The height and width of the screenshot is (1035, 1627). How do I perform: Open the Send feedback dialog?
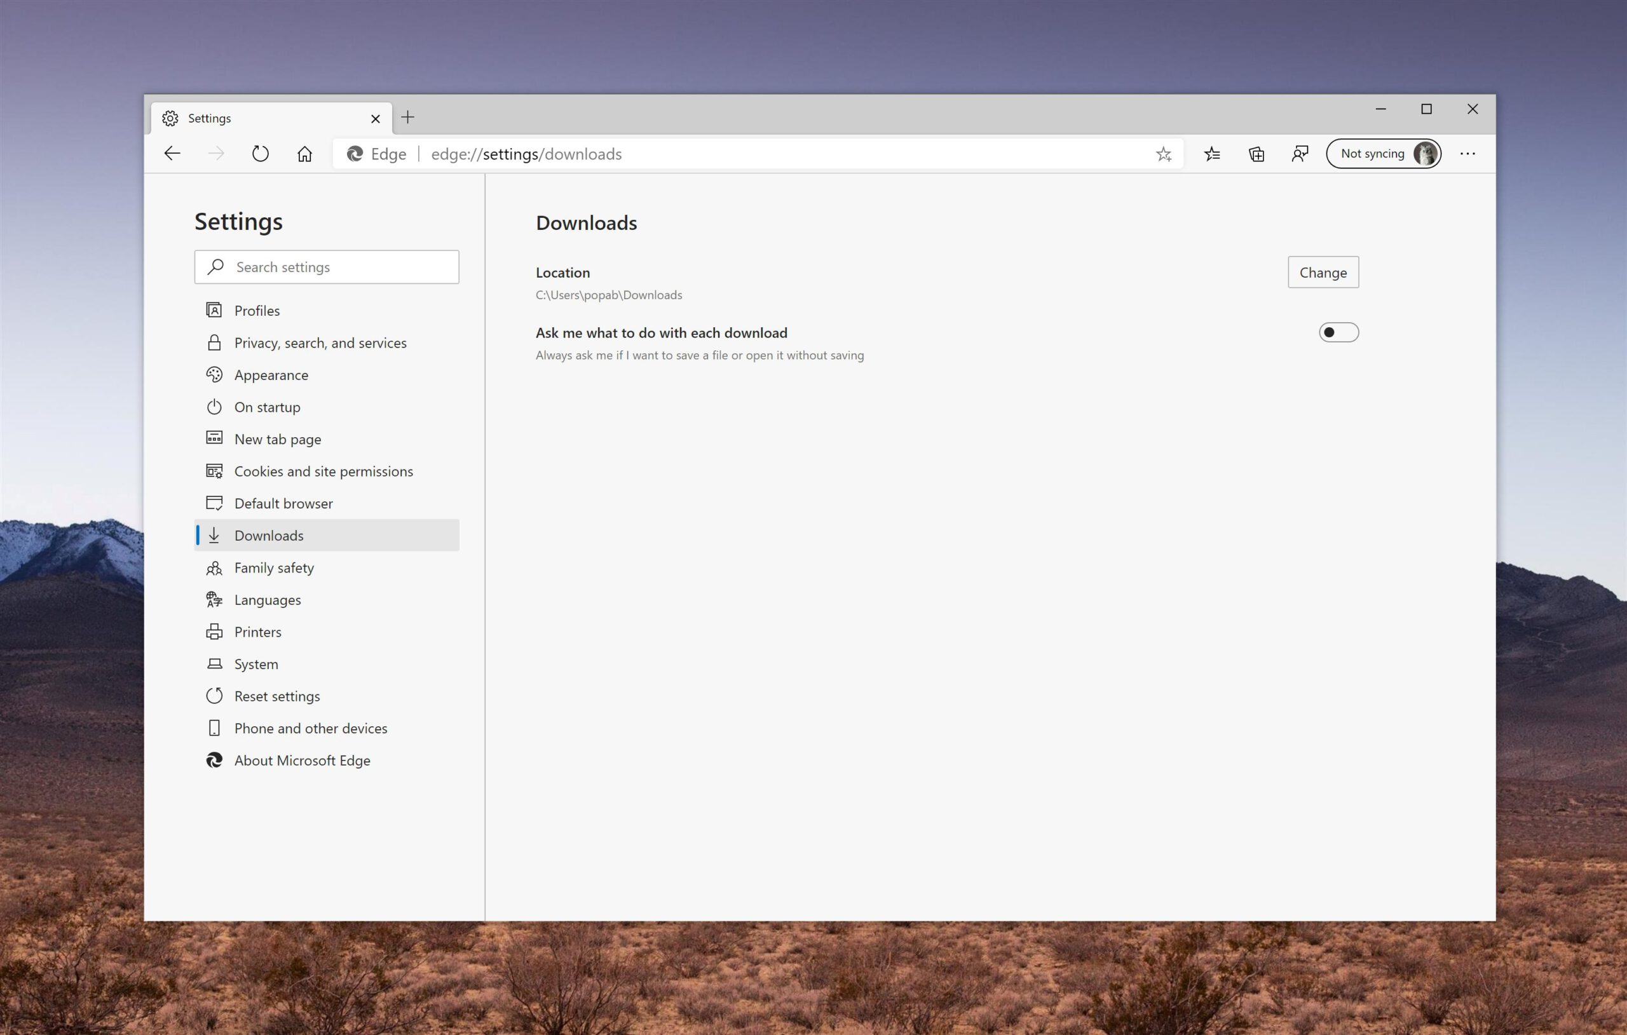[x=1299, y=153]
